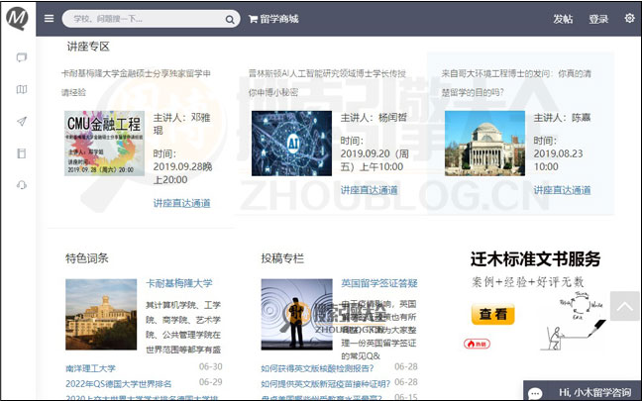
Task: Open the 卡耐基梅隆大学 entry link
Action: (x=179, y=283)
